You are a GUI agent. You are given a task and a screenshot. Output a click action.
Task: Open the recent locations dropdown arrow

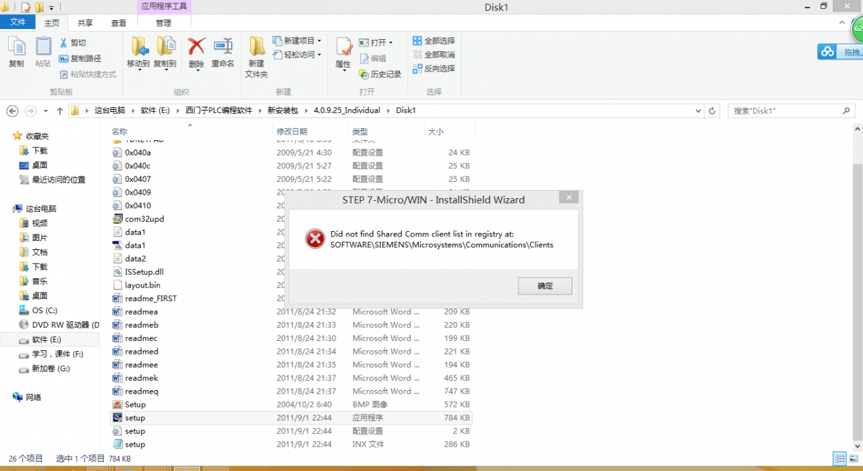(46, 111)
